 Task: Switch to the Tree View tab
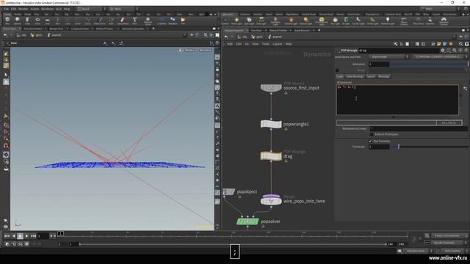[x=256, y=30]
